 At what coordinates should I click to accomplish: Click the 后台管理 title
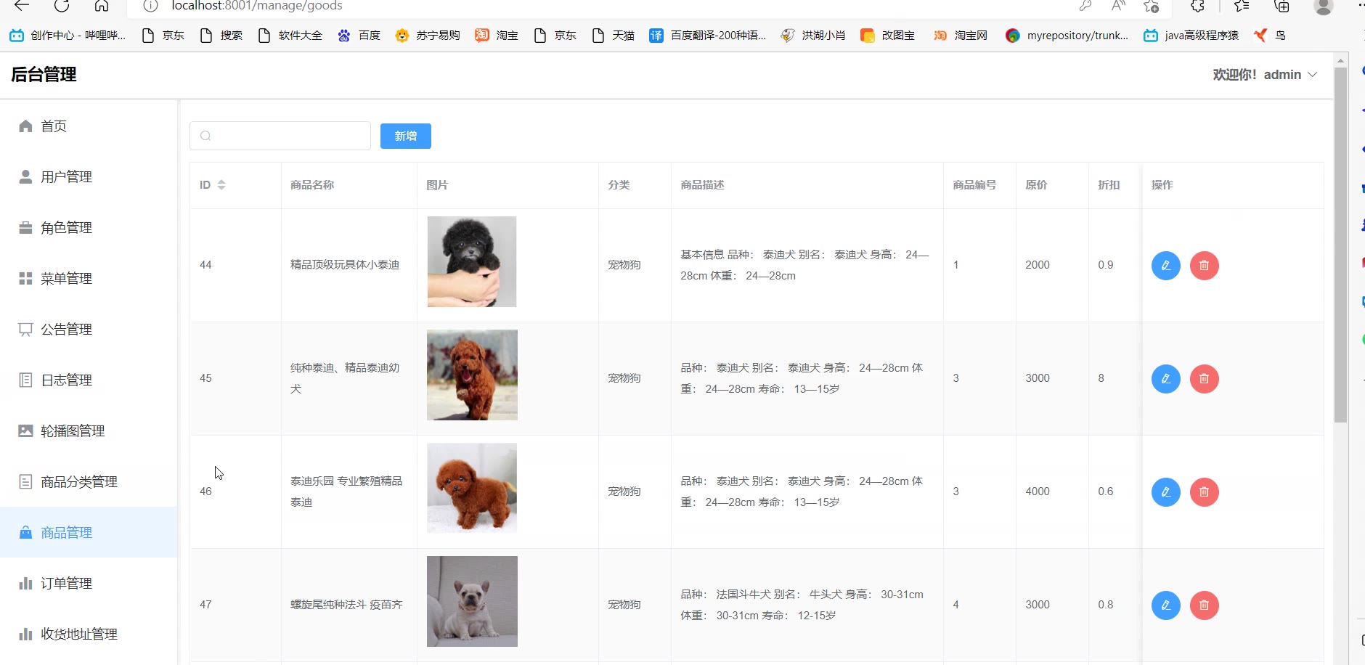(x=44, y=75)
